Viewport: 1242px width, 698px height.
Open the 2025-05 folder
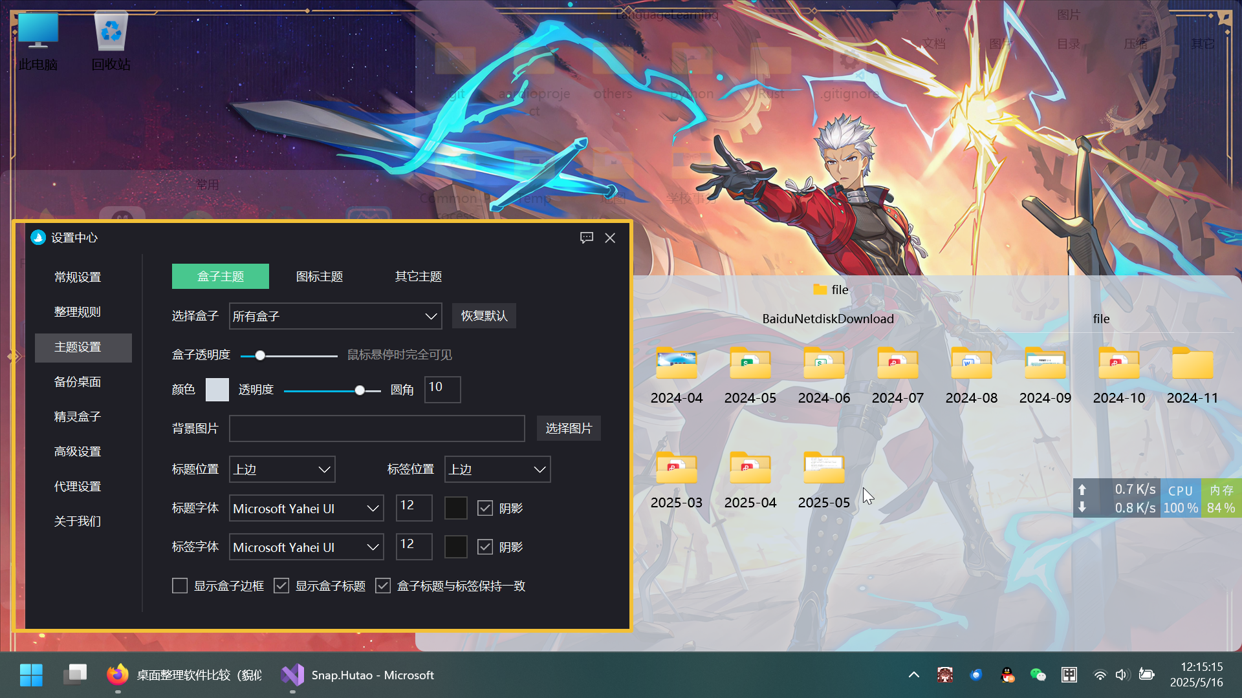(824, 481)
